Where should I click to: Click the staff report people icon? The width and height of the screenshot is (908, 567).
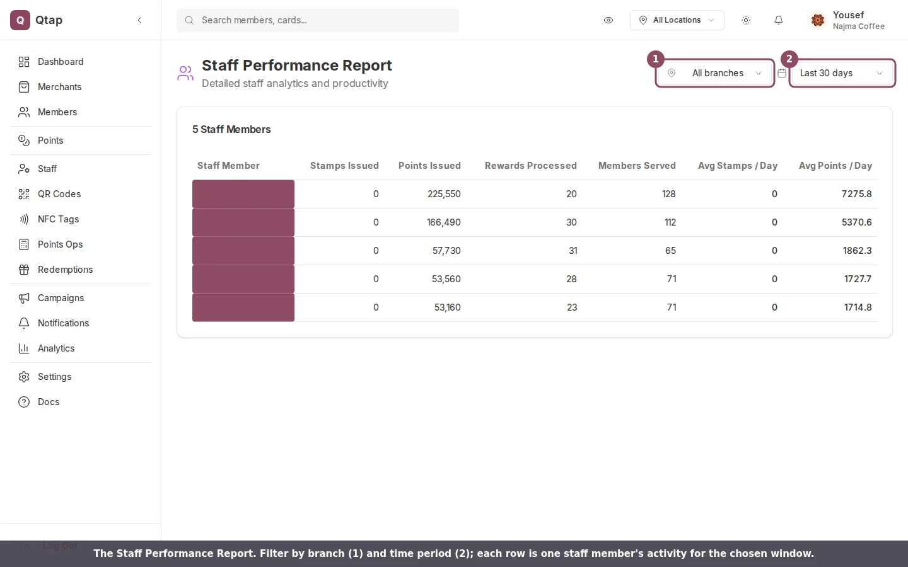point(185,74)
